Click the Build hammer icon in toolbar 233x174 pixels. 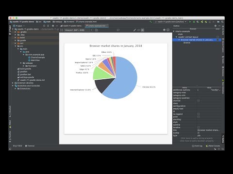click(150, 22)
